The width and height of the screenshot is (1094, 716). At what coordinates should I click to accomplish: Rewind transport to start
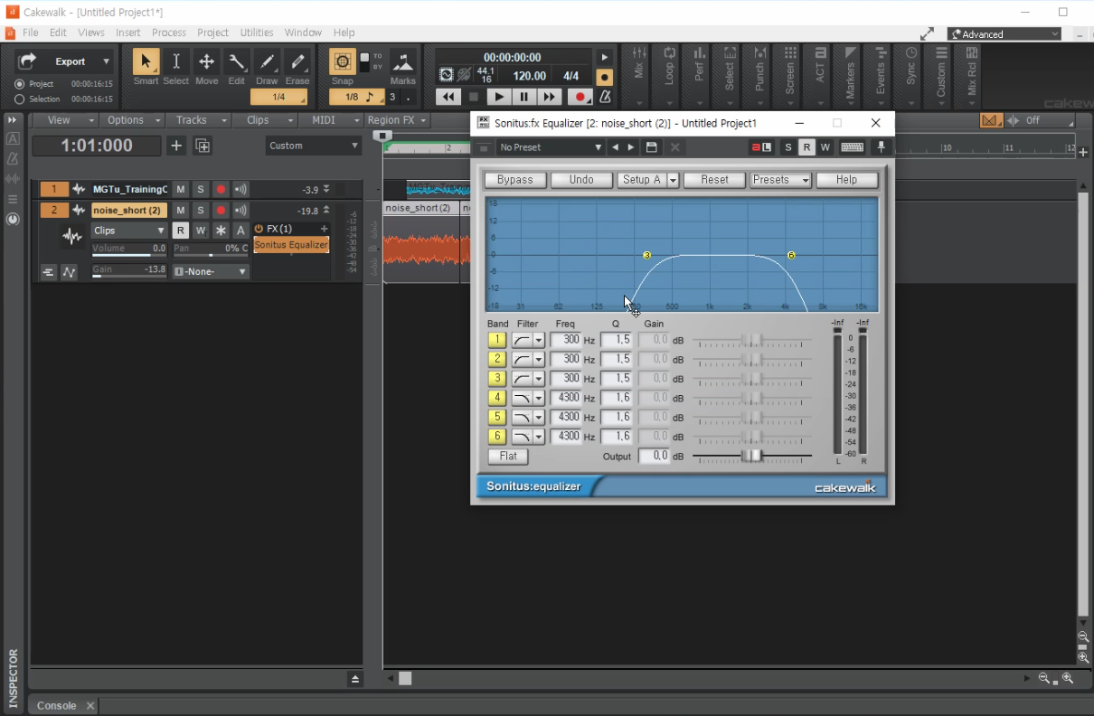pyautogui.click(x=448, y=97)
